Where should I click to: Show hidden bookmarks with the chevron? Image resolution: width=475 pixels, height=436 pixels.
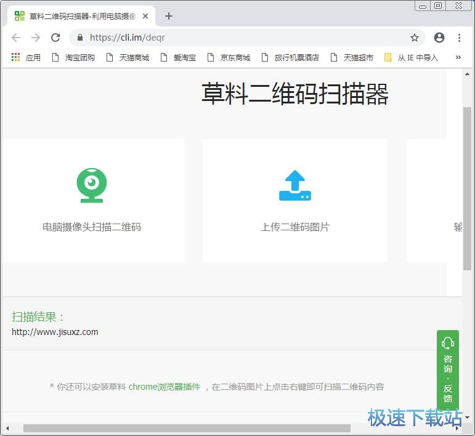(x=458, y=57)
